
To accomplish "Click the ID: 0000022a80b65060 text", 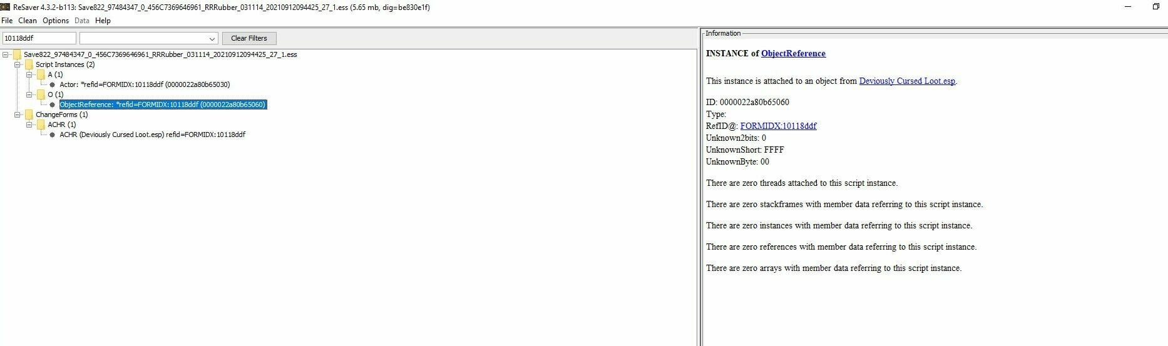I will [x=747, y=102].
